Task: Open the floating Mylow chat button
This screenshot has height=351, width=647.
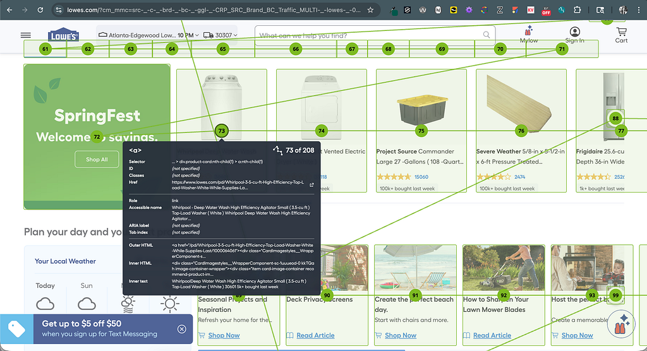Action: [x=621, y=324]
